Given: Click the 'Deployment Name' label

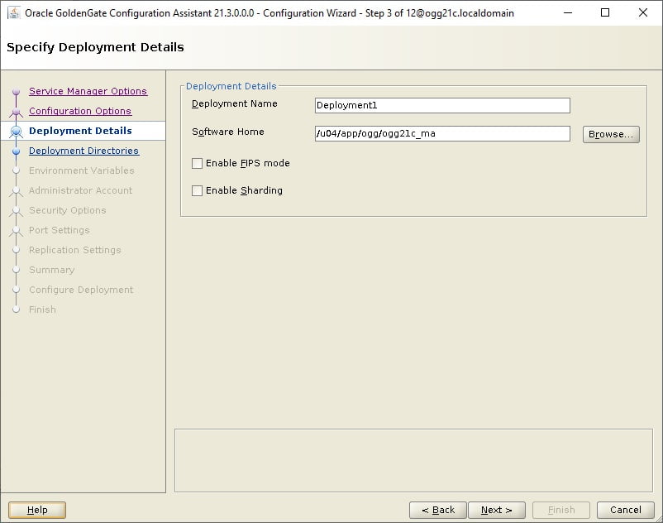Looking at the screenshot, I should [x=235, y=103].
